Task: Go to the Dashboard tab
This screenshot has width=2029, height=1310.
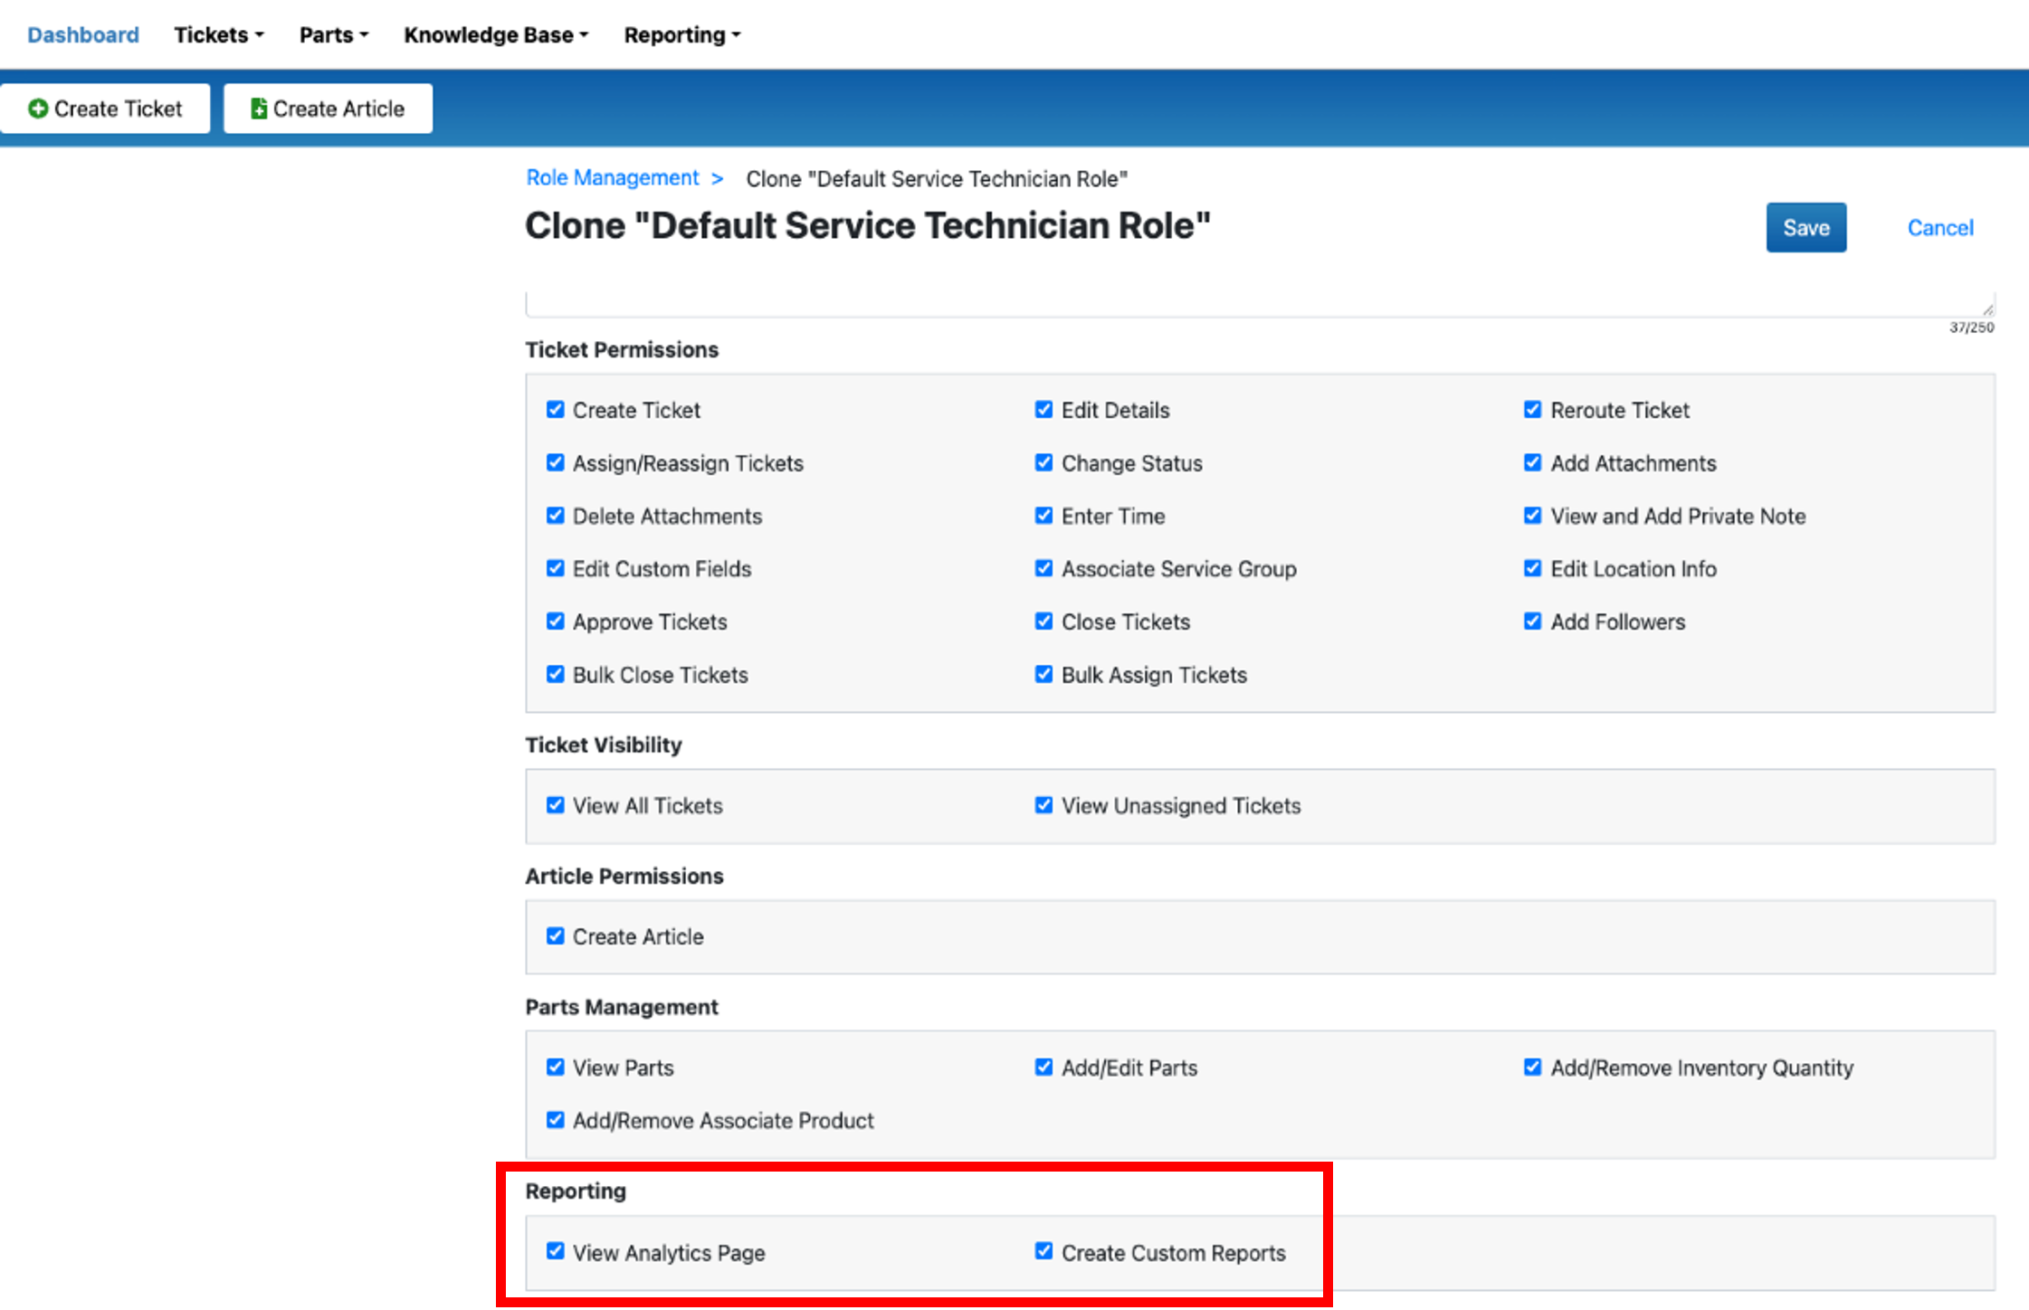Action: point(83,34)
